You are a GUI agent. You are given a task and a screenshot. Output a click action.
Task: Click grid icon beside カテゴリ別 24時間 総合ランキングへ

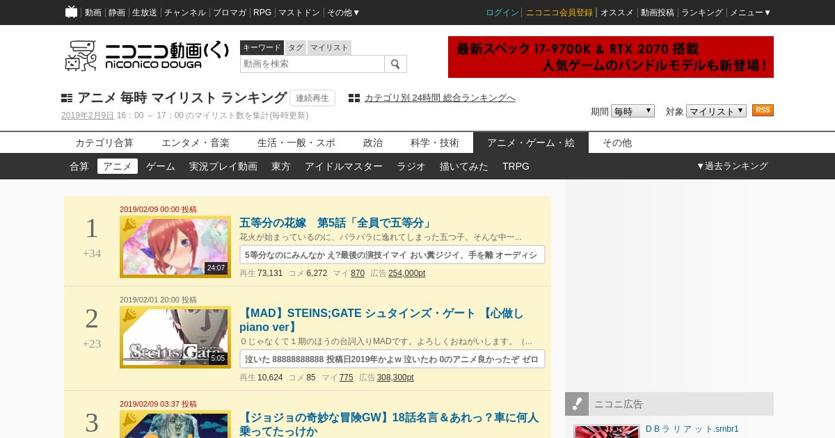coord(354,98)
